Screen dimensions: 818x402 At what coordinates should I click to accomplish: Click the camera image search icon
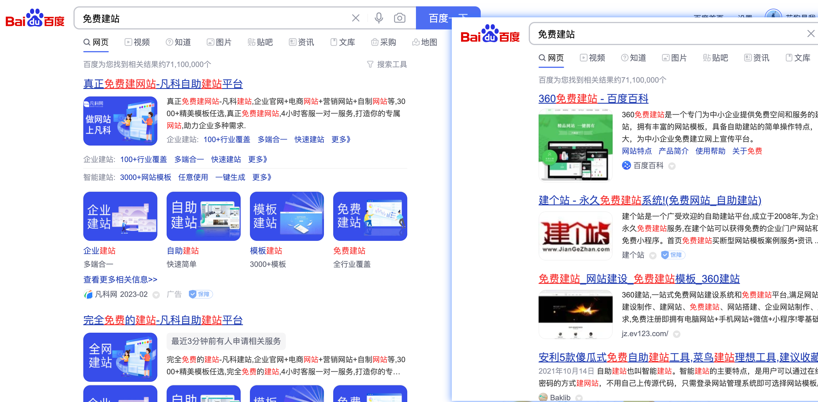pyautogui.click(x=399, y=18)
